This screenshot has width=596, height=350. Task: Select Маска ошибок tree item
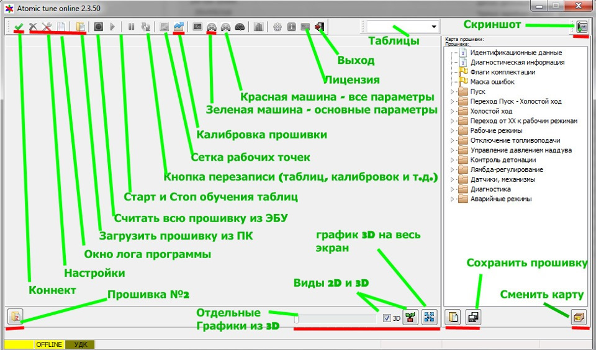(x=492, y=82)
